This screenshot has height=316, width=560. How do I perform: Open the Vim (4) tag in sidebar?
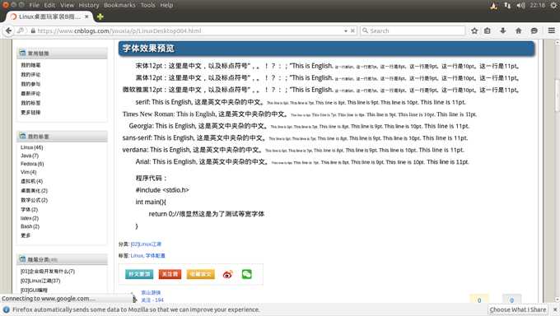pyautogui.click(x=29, y=172)
